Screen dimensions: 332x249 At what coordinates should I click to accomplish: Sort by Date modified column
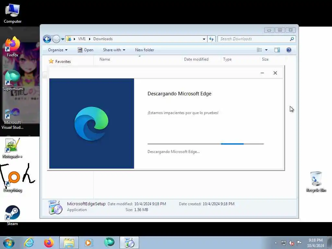coord(196,59)
